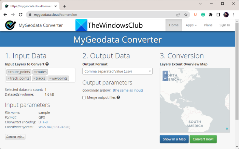Expand the Apps menu
This screenshot has height=149, width=239.
coord(191,25)
